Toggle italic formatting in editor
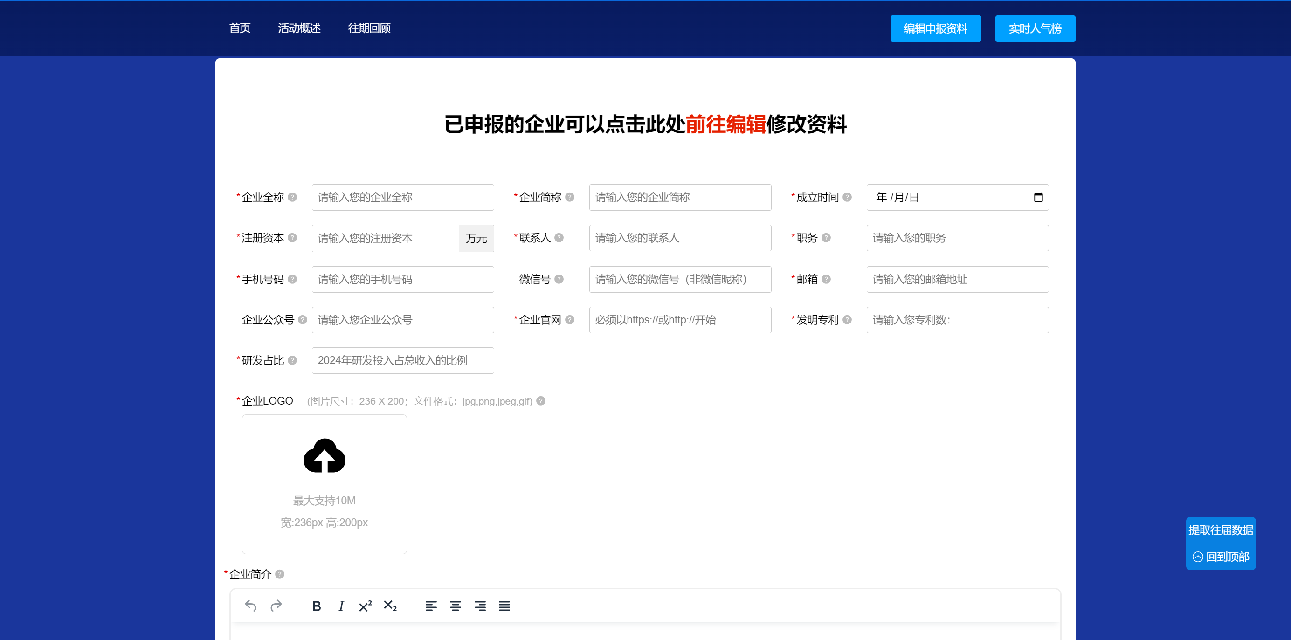Viewport: 1291px width, 640px height. (x=341, y=606)
